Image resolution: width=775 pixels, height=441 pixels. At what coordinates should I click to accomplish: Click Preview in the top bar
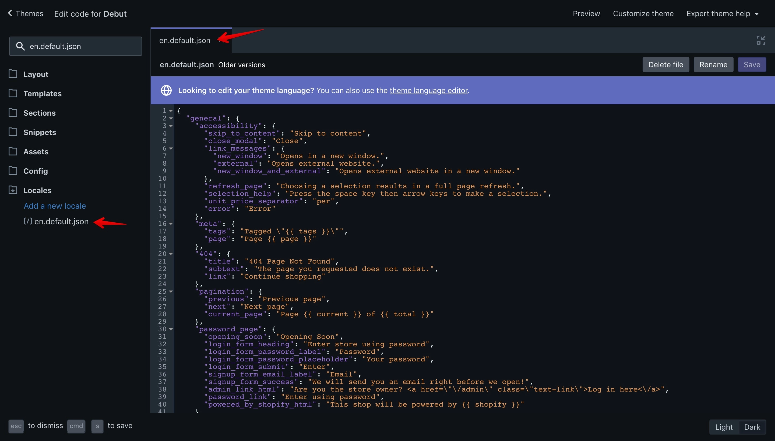(x=586, y=14)
